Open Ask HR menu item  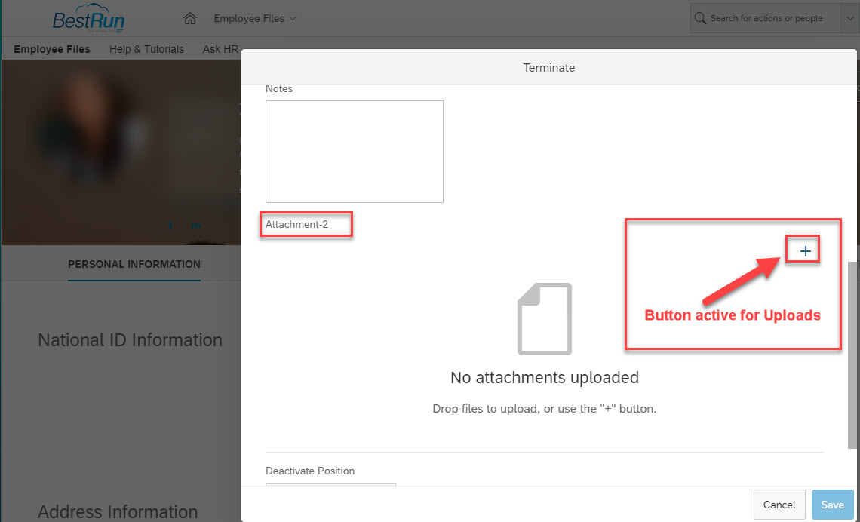pos(220,49)
